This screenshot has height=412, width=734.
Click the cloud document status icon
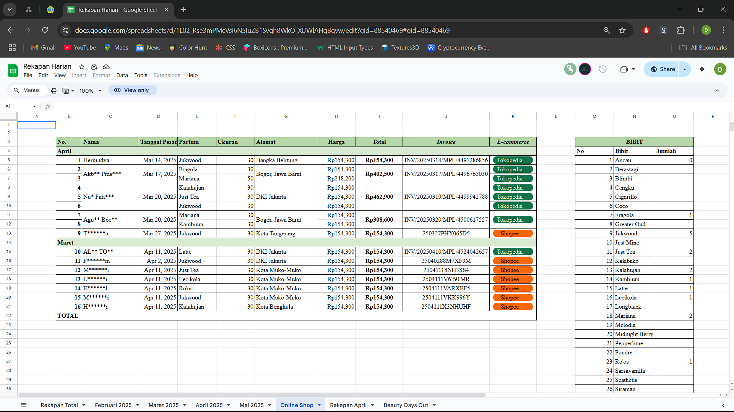click(x=106, y=66)
